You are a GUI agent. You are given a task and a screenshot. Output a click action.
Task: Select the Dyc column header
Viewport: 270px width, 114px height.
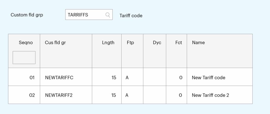pyautogui.click(x=157, y=43)
